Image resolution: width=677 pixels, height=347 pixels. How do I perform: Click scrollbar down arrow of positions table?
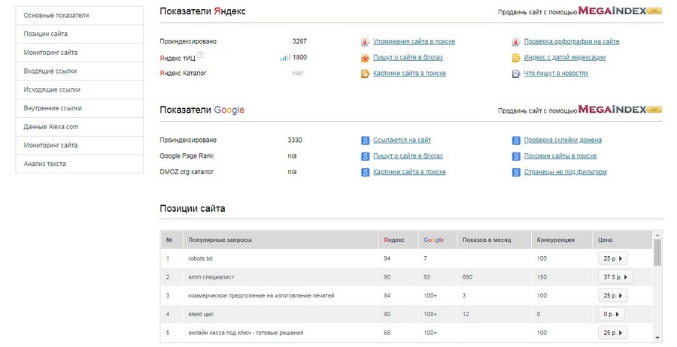point(657,339)
